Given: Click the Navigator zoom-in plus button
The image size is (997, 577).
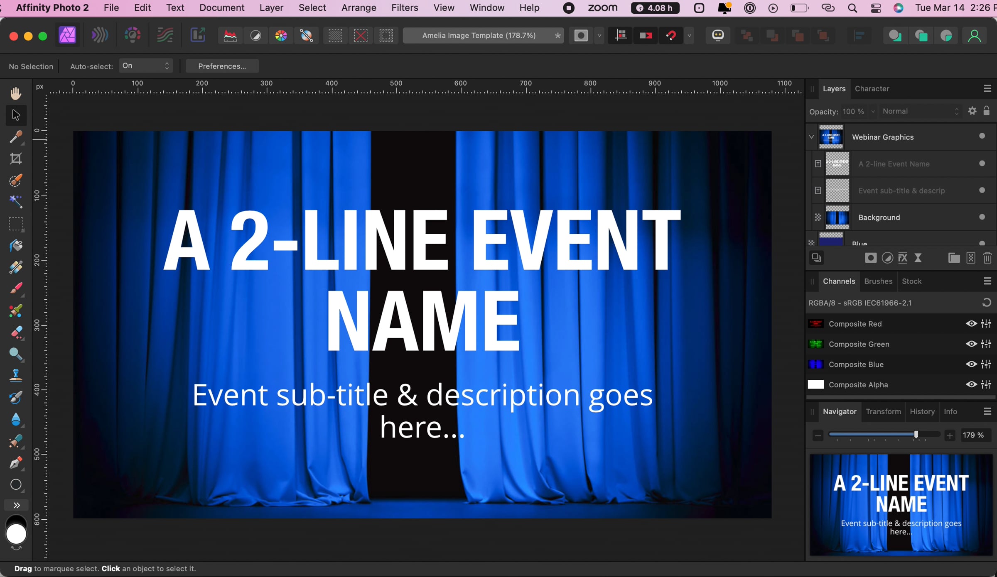Looking at the screenshot, I should tap(950, 435).
